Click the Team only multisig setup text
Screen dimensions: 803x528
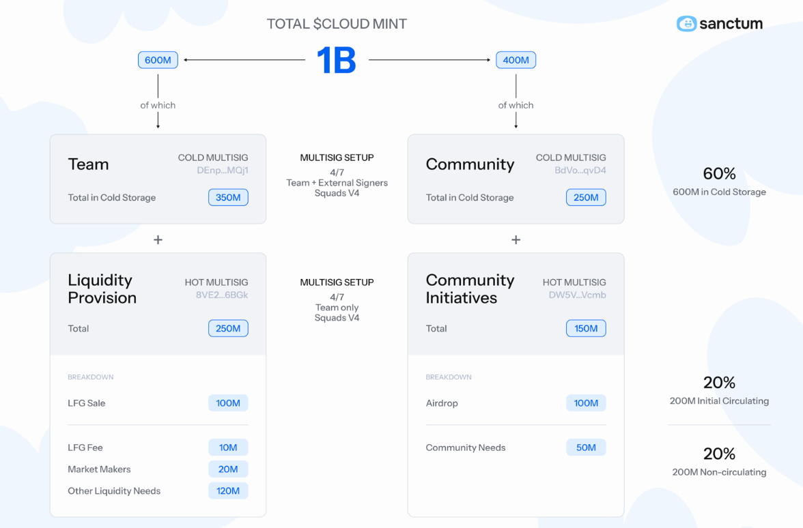[x=337, y=308]
